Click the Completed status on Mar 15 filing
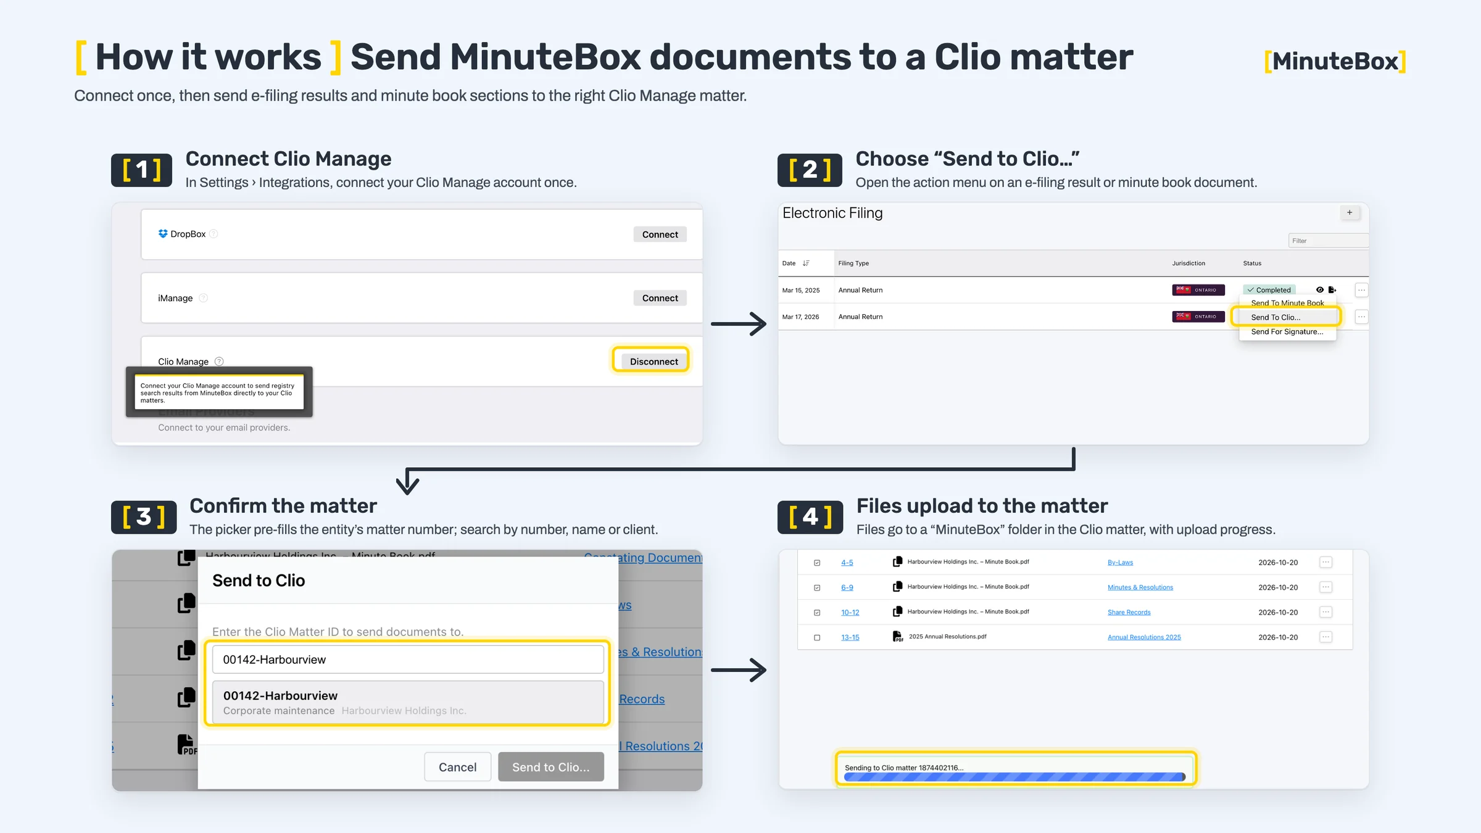This screenshot has width=1481, height=833. point(1269,290)
